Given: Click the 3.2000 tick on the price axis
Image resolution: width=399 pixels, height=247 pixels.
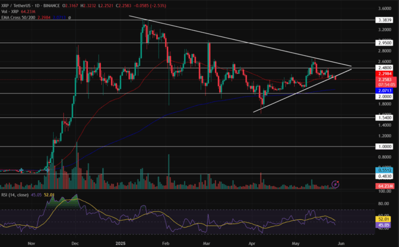Looking at the screenshot, I should pos(385,30).
